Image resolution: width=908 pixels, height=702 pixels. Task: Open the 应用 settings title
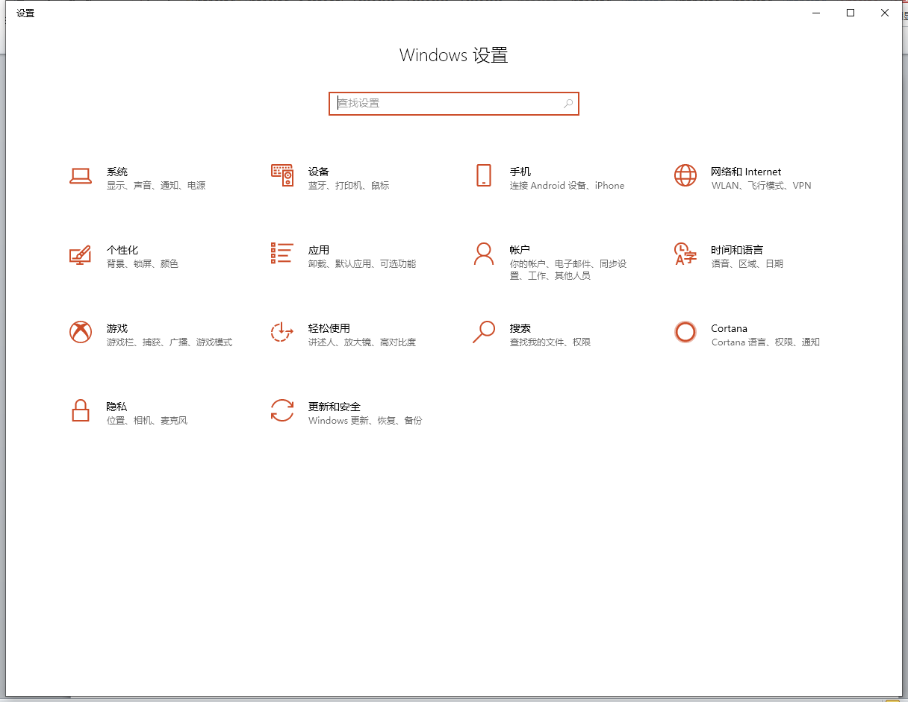tap(319, 250)
